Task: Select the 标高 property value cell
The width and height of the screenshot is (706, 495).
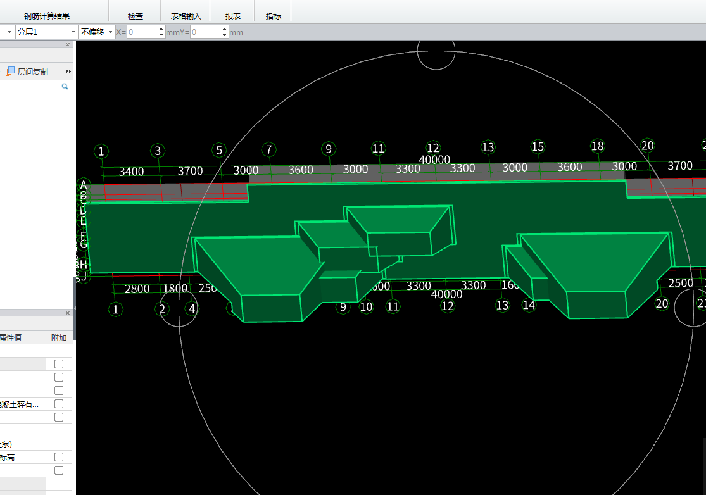Action: [23, 457]
